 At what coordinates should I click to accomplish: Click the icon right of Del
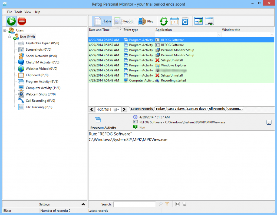(184, 204)
